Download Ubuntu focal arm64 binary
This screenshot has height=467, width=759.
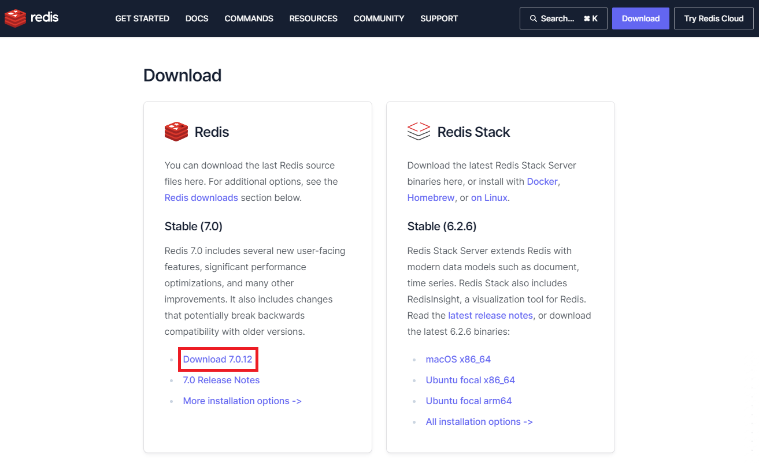pos(469,401)
